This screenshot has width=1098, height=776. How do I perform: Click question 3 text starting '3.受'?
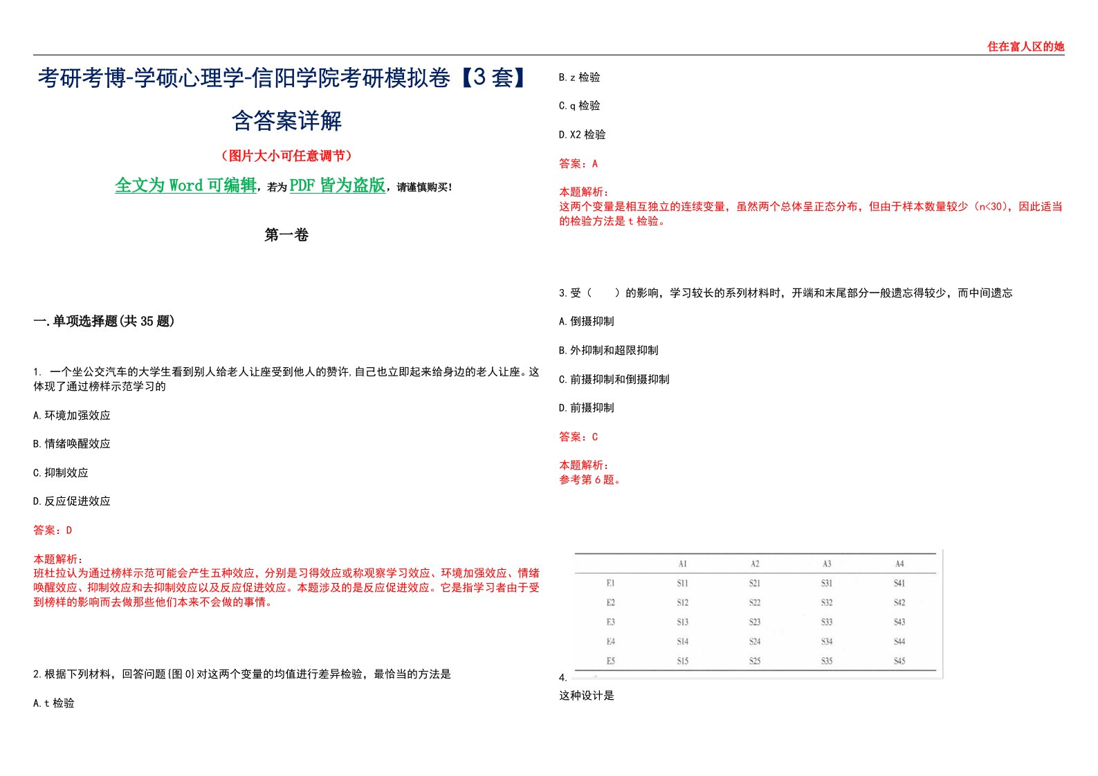[x=786, y=293]
